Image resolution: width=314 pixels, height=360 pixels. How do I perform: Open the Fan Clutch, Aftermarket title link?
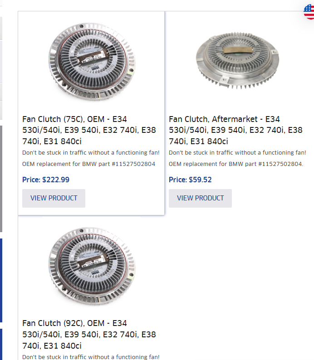click(235, 130)
